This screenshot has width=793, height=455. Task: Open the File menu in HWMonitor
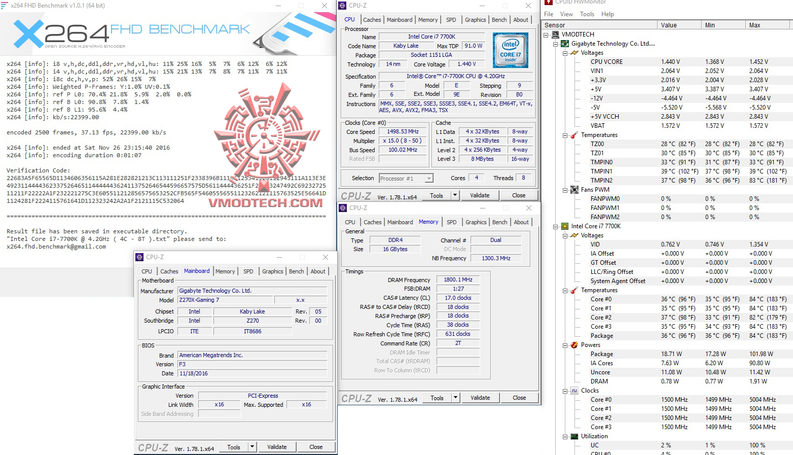549,14
